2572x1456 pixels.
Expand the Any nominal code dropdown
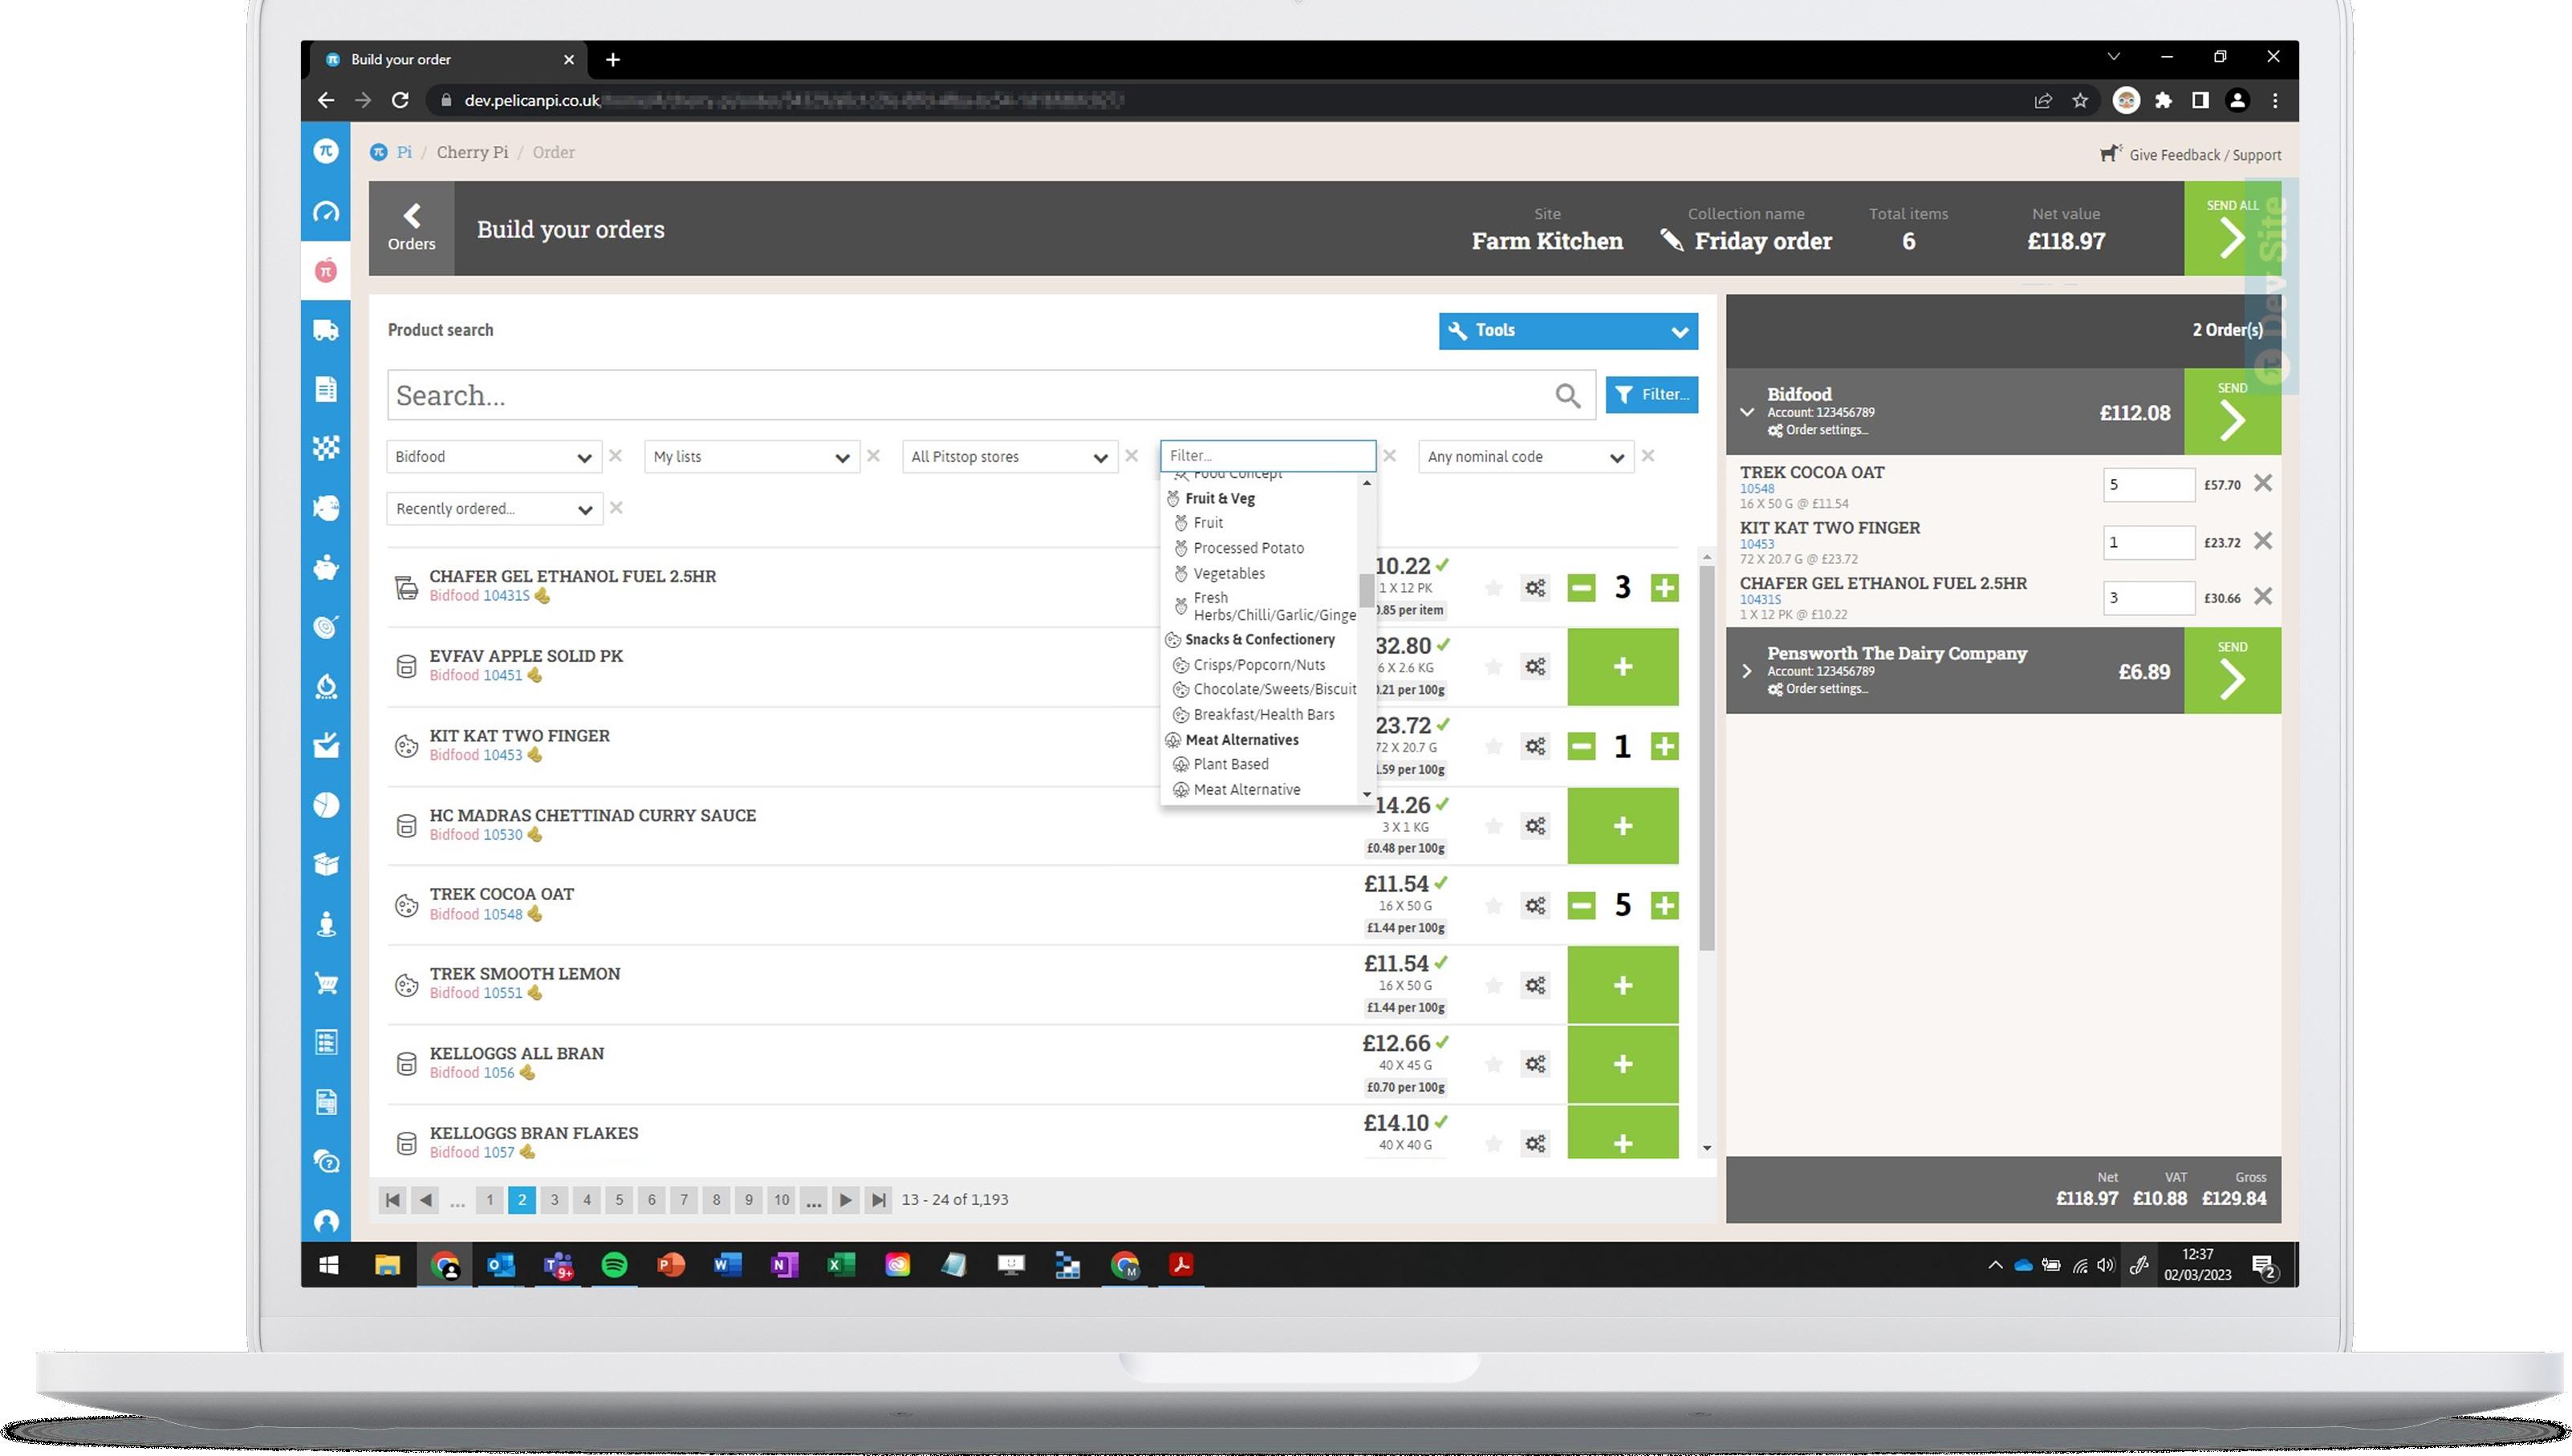point(1525,457)
